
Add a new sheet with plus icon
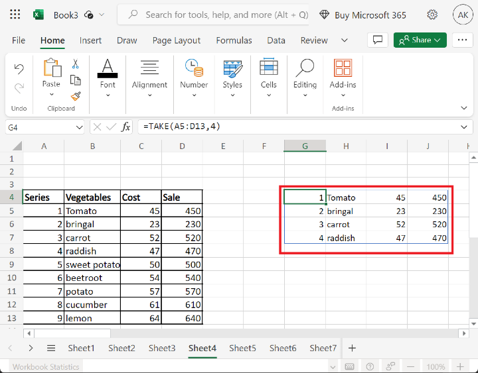pos(352,348)
